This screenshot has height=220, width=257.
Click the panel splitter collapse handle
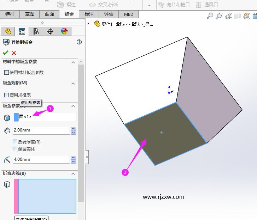[87, 157]
